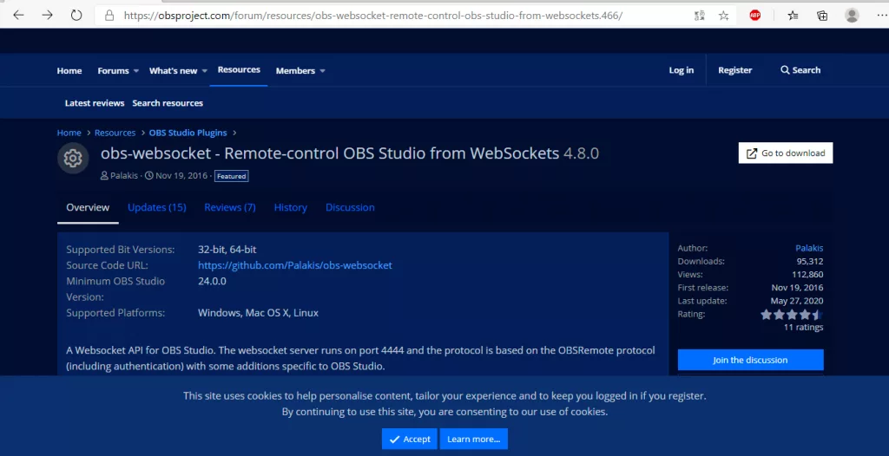This screenshot has width=889, height=456.
Task: Open the QR code icon in address bar
Action: tap(700, 16)
